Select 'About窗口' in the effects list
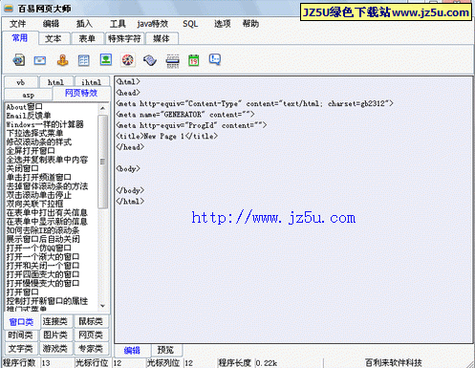This screenshot has width=475, height=368. (24, 107)
